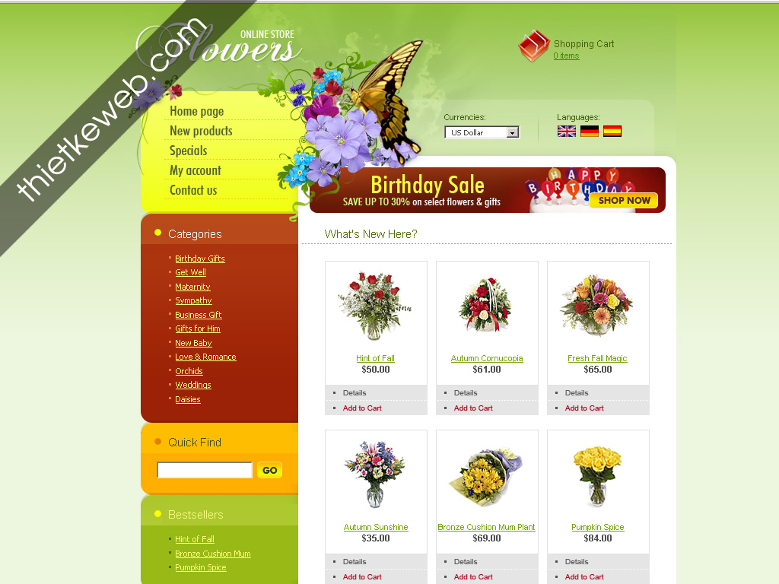779x584 pixels.
Task: Open the Hint of Fall bouquet image
Action: click(375, 306)
